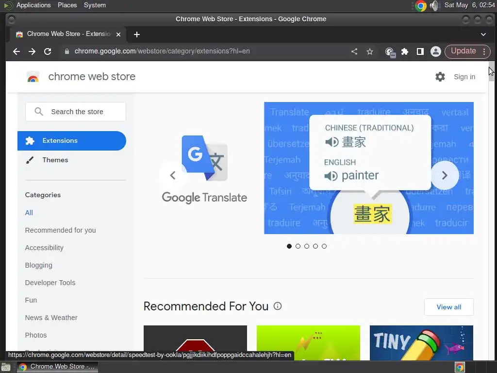
Task: Click the date and time clock in top panel
Action: (x=469, y=5)
